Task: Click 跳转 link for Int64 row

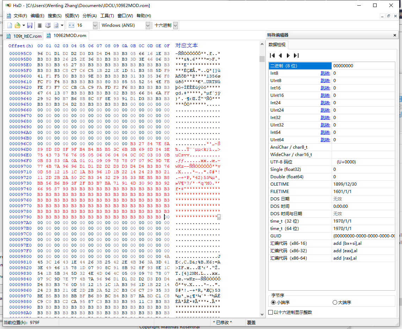Action: pos(325,133)
